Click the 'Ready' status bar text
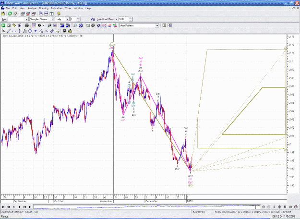The height and width of the screenshot is (219, 300). point(5,217)
